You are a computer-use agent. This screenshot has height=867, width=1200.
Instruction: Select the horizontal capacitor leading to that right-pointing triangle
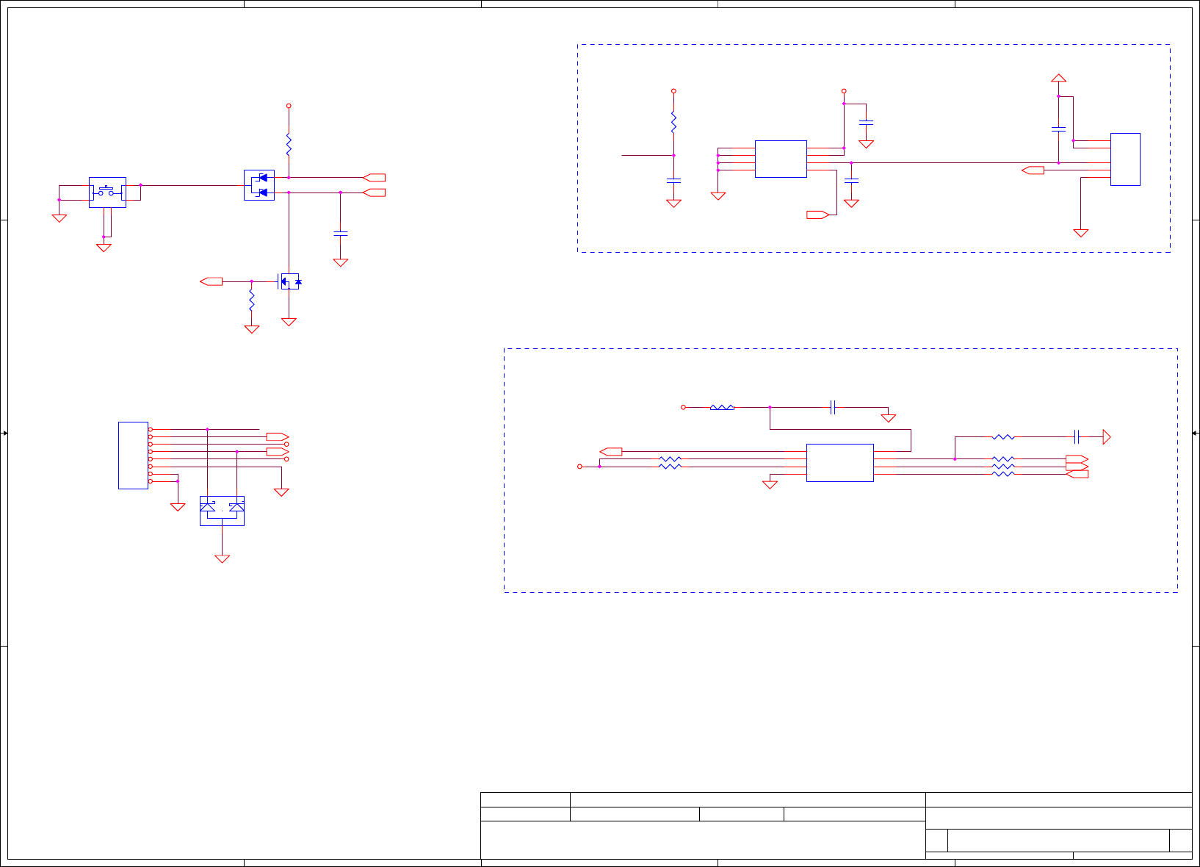click(x=1077, y=437)
